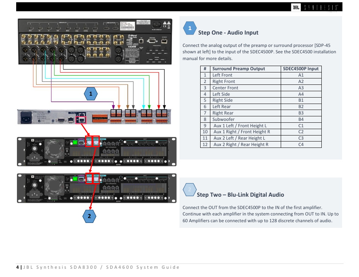Image resolution: width=359 pixels, height=277 pixels.
Task: Click the 'SDEC4500P Input' column header
Action: pyautogui.click(x=301, y=69)
